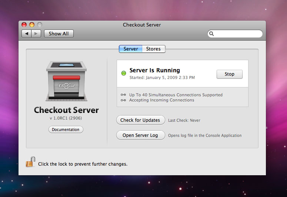
Task: Click the Checkout Server storefront icon
Action: [66, 81]
